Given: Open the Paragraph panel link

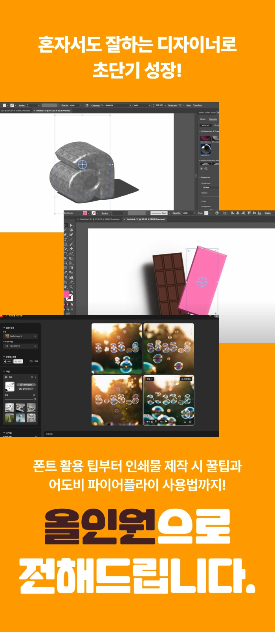Looking at the screenshot, I should [172, 105].
